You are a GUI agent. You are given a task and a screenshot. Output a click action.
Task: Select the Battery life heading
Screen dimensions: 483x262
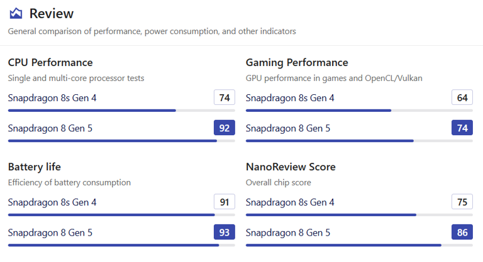pyautogui.click(x=35, y=167)
